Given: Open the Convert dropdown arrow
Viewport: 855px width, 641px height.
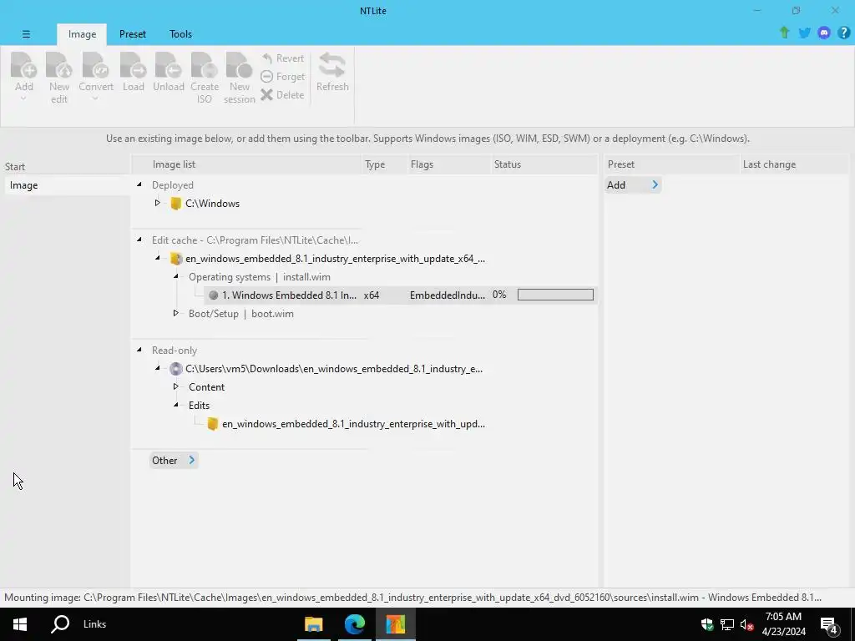Looking at the screenshot, I should (95, 98).
